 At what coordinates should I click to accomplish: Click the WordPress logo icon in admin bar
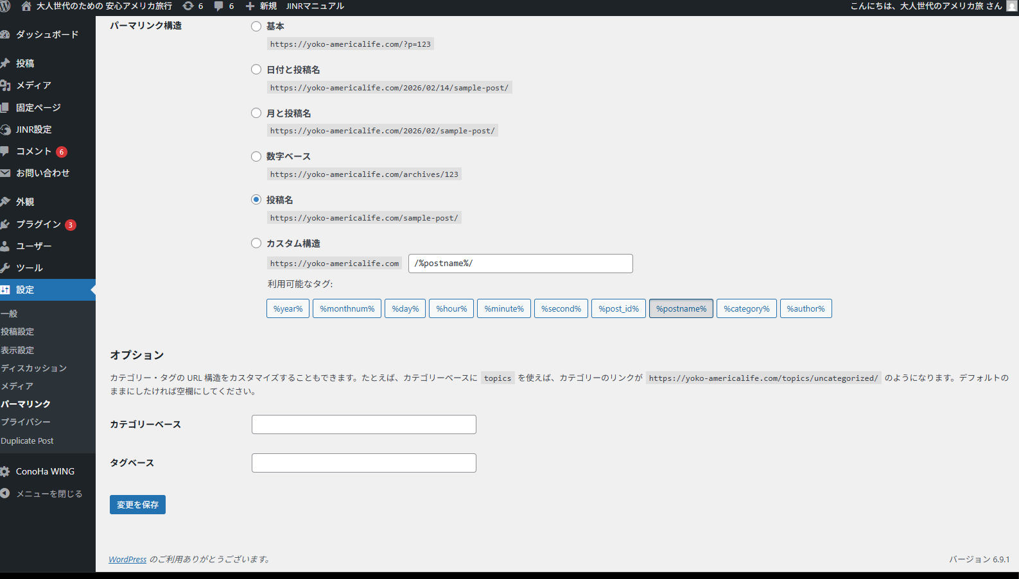pyautogui.click(x=5, y=6)
